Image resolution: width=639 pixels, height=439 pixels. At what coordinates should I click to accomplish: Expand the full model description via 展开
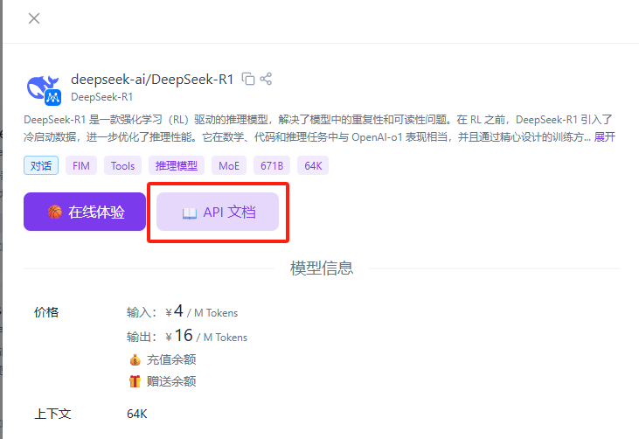click(604, 137)
